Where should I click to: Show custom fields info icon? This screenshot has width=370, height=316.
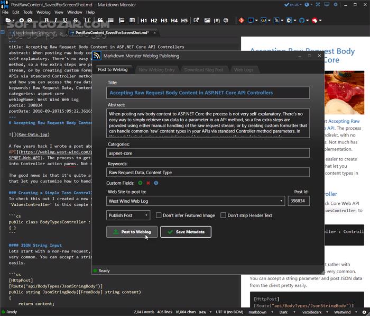pyautogui.click(x=156, y=183)
